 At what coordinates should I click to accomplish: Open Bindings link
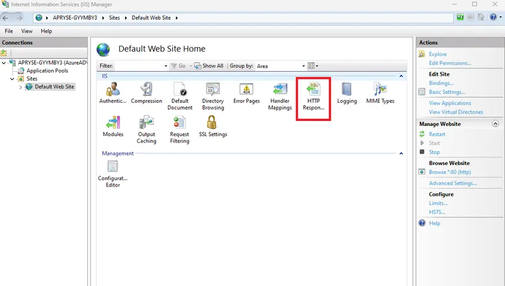(441, 83)
